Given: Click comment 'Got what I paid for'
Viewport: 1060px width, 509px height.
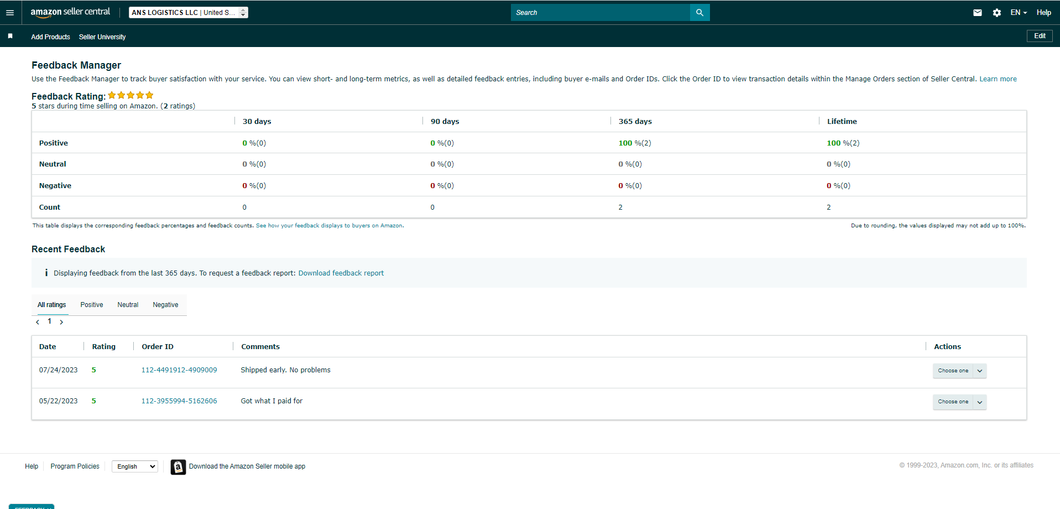Looking at the screenshot, I should pyautogui.click(x=271, y=401).
